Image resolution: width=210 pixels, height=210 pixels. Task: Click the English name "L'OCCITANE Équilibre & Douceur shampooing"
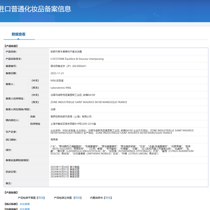(x=77, y=59)
